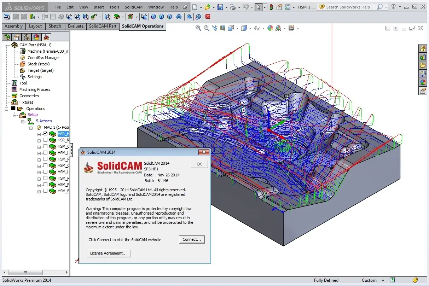Switch to the Sketch tab

(x=55, y=26)
